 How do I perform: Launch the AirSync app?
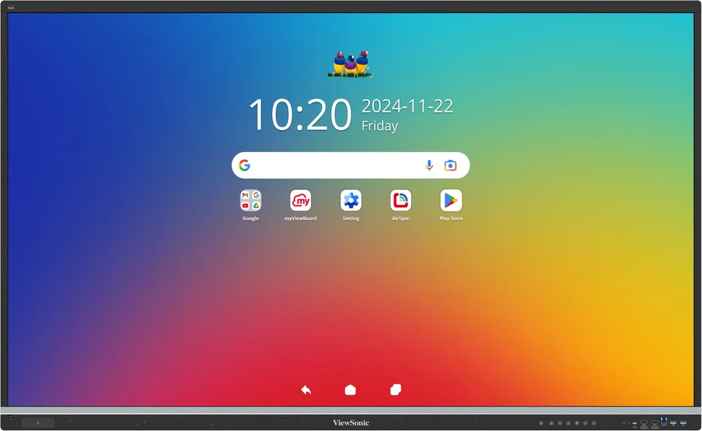click(x=400, y=199)
